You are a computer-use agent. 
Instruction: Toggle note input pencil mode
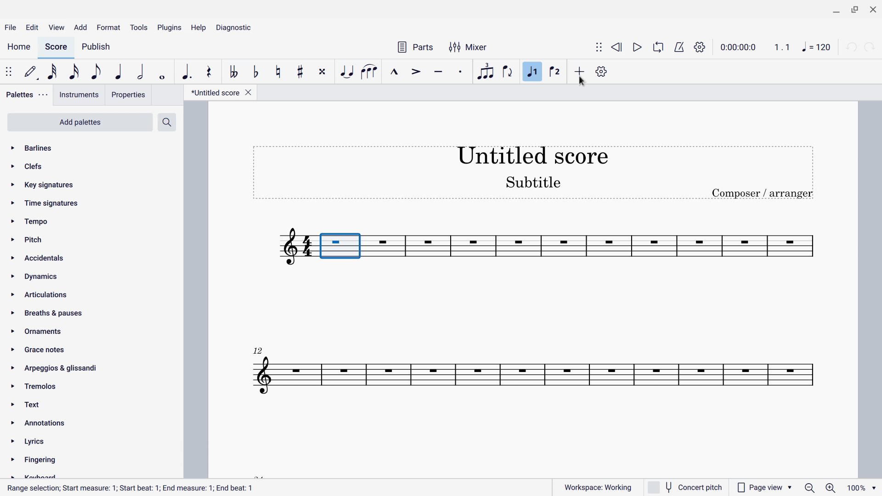coord(31,72)
